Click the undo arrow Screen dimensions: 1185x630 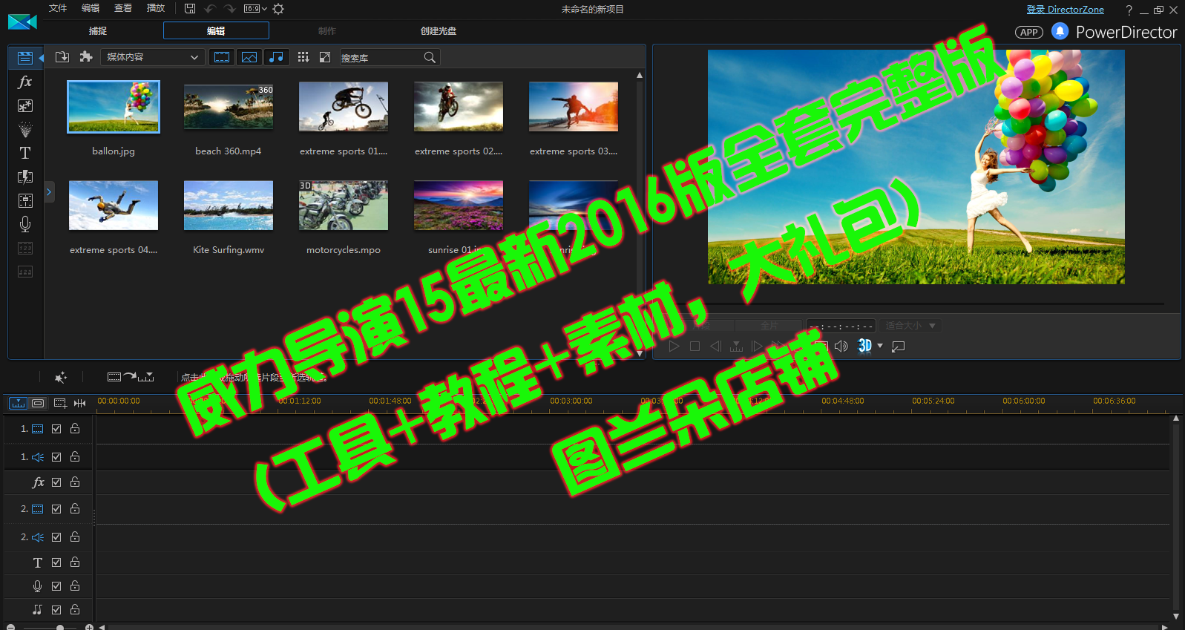tap(210, 9)
